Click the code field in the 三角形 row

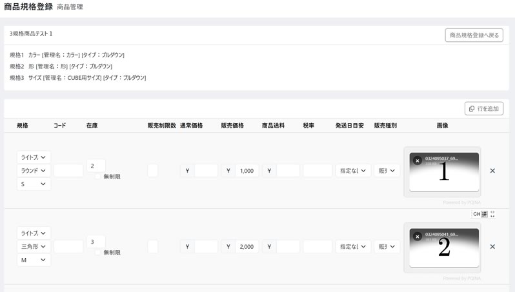[x=68, y=246]
